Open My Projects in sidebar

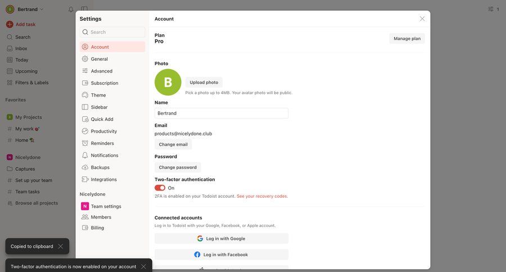29,117
